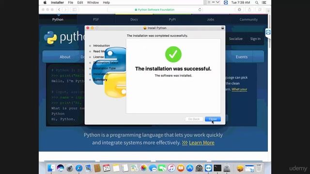Click Safari show tabs overview button
This screenshot has width=310, height=174.
coord(260,10)
